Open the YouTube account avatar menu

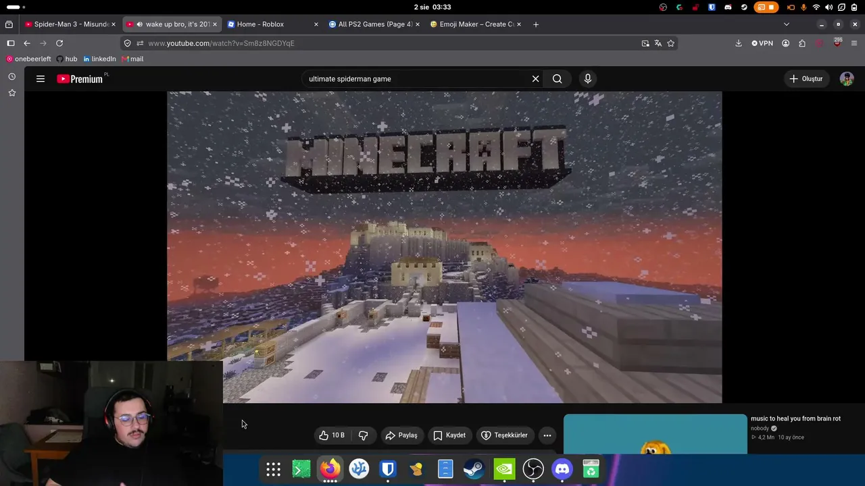[x=847, y=79]
